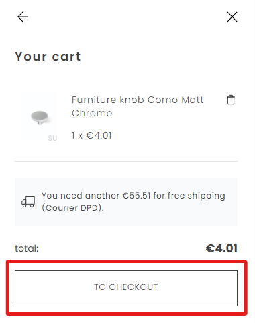Click the delivery truck icon
The image size is (255, 323).
(x=28, y=202)
